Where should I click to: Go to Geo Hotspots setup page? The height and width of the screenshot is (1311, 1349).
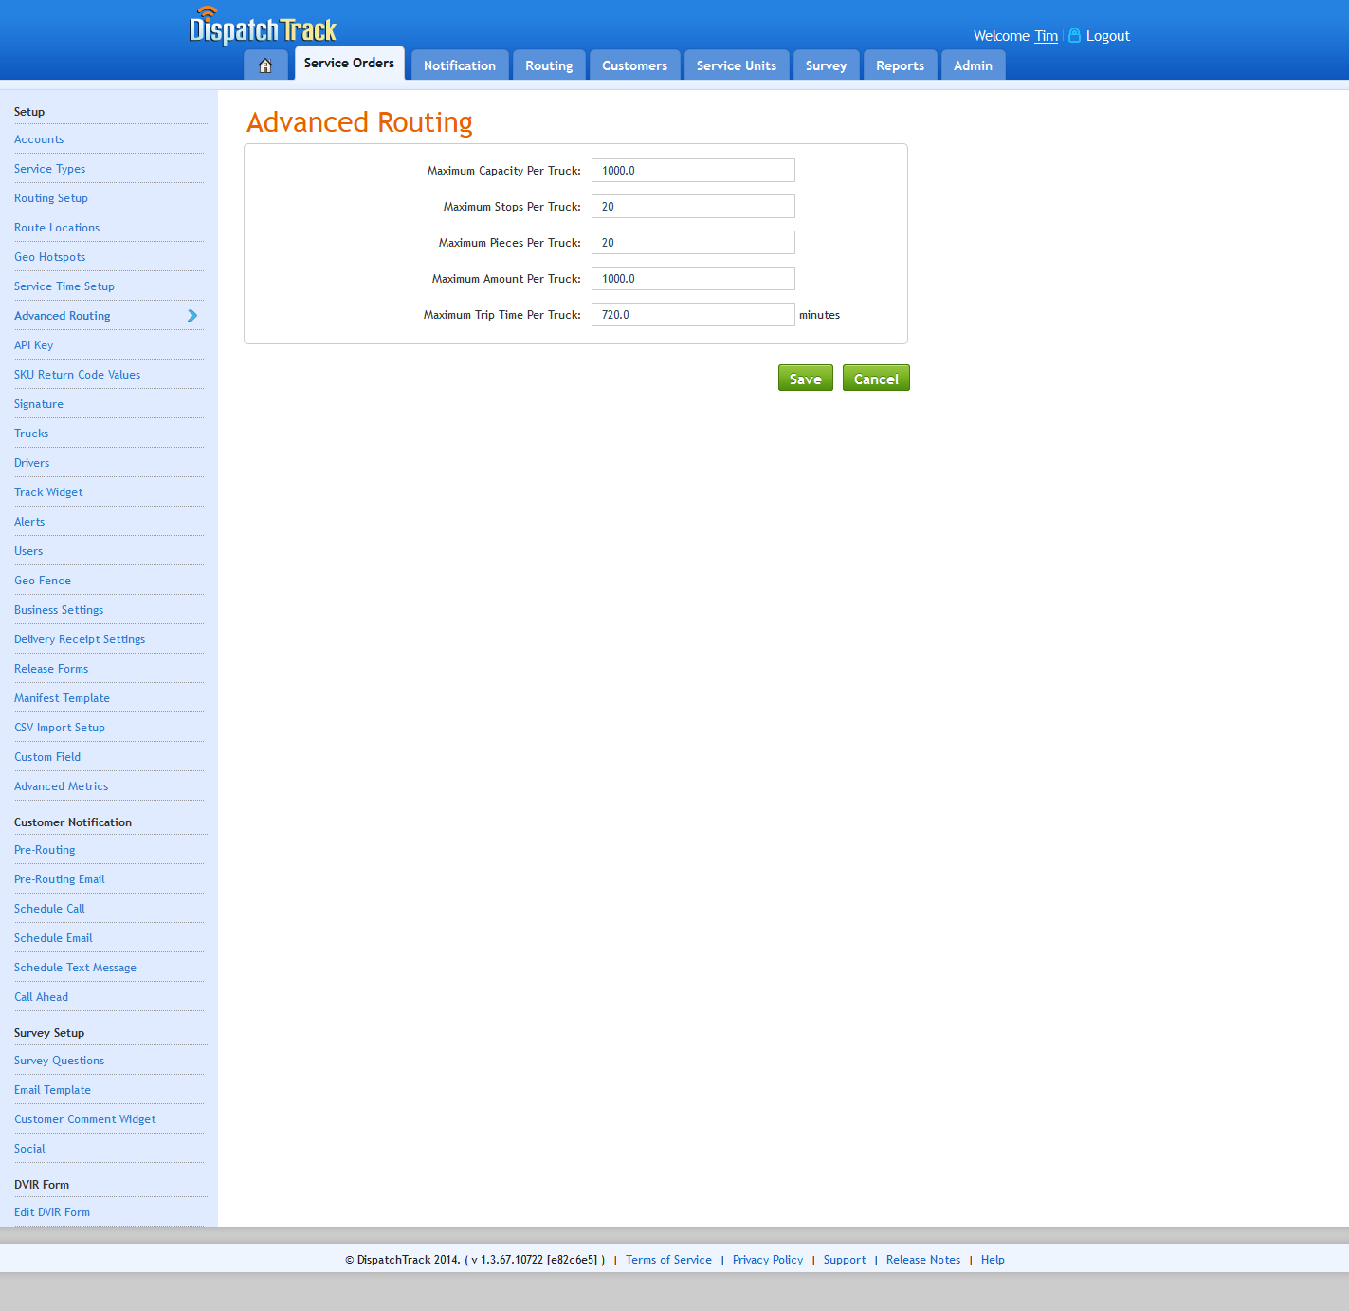49,257
